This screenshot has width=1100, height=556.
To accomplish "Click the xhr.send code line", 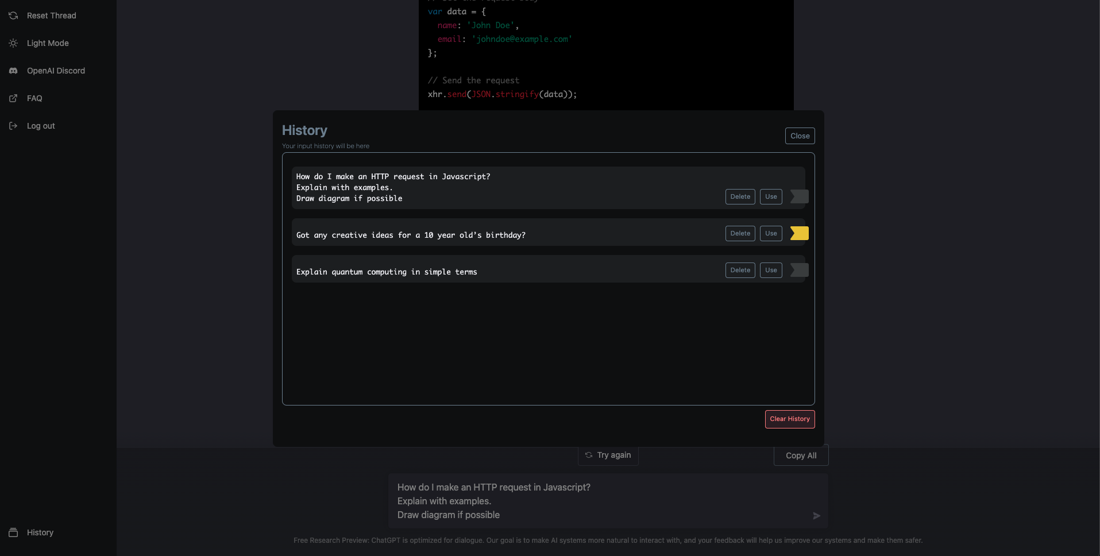I will (502, 94).
